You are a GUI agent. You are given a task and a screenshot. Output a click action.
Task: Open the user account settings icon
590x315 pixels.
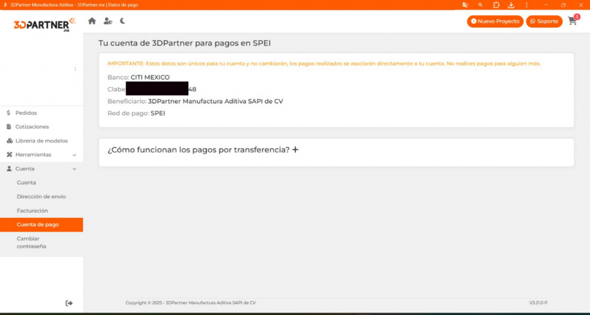pyautogui.click(x=108, y=21)
